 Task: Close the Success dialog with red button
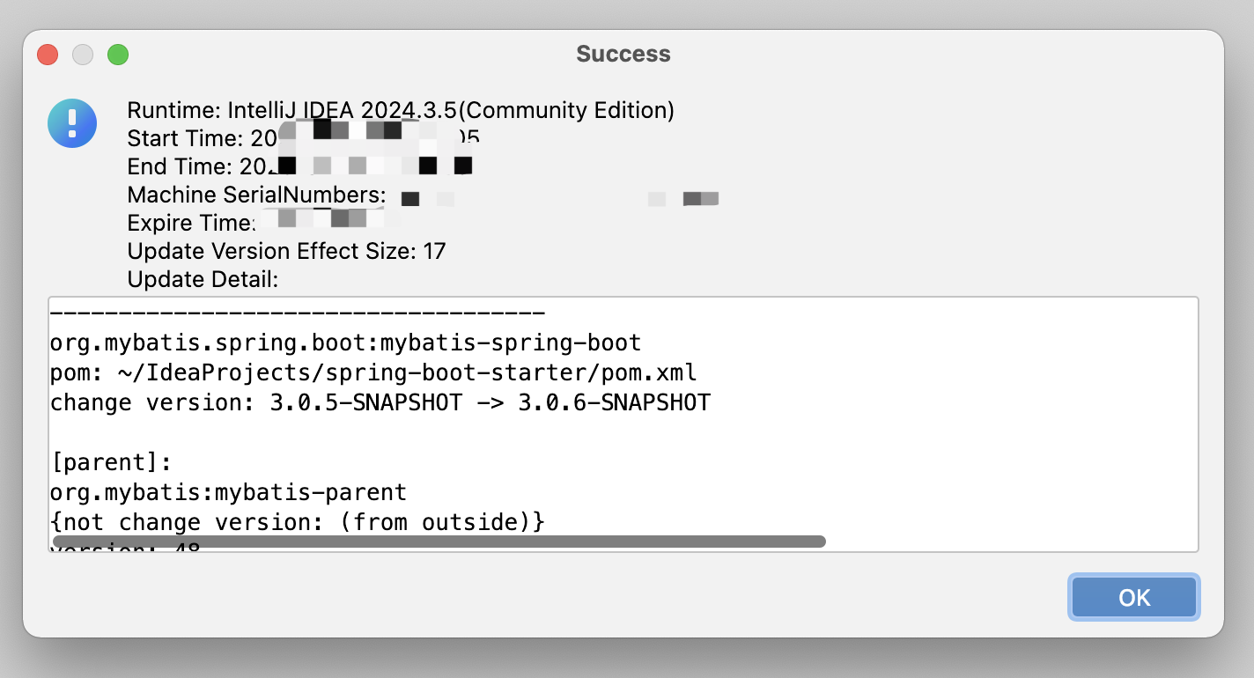48,55
